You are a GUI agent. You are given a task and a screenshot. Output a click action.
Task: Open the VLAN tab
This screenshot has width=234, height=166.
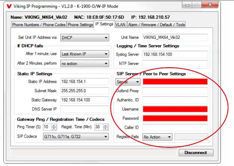point(120,25)
